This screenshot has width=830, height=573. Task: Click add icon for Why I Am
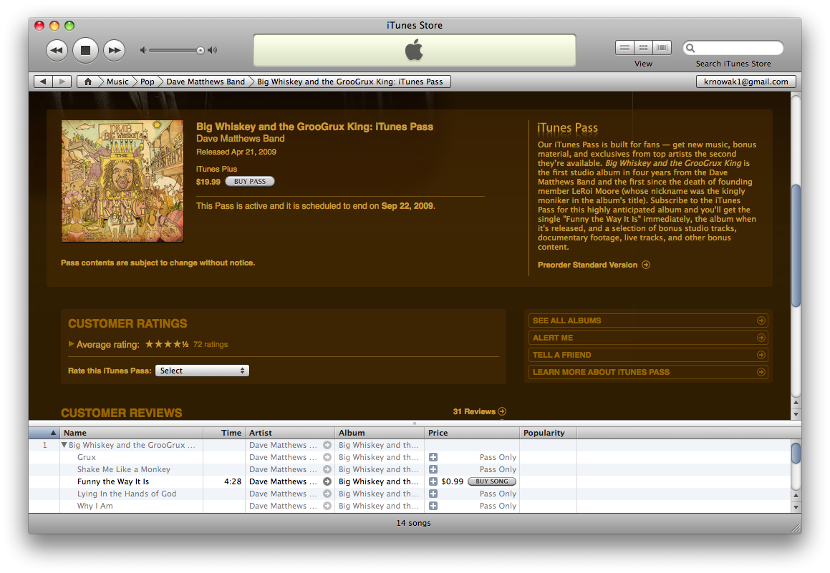(433, 506)
